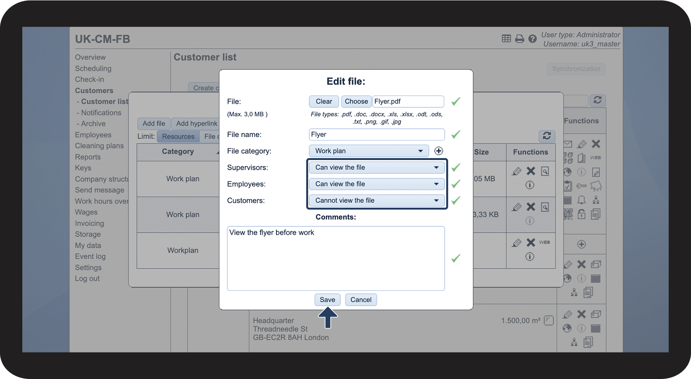Image resolution: width=691 pixels, height=379 pixels.
Task: Open Send message in the sidebar
Action: pyautogui.click(x=99, y=190)
